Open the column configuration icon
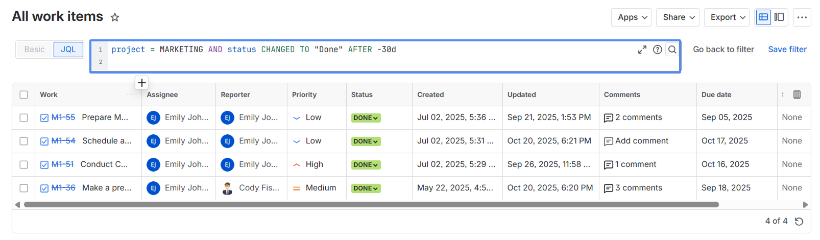 [797, 94]
